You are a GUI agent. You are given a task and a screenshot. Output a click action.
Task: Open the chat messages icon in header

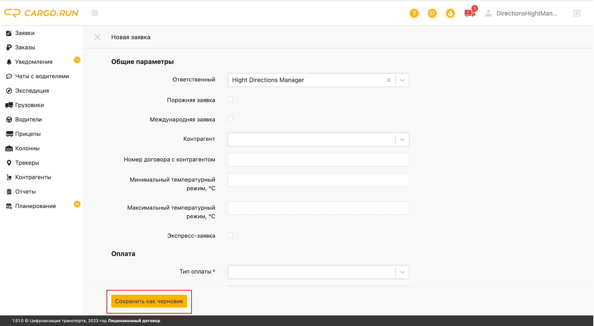tap(432, 13)
